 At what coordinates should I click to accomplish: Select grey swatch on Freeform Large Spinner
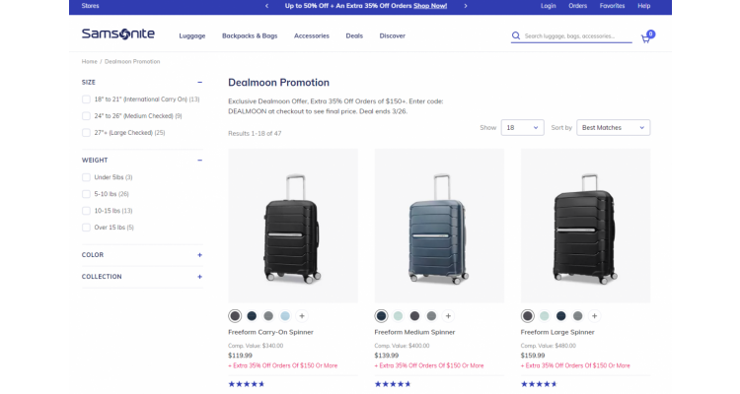(x=577, y=316)
